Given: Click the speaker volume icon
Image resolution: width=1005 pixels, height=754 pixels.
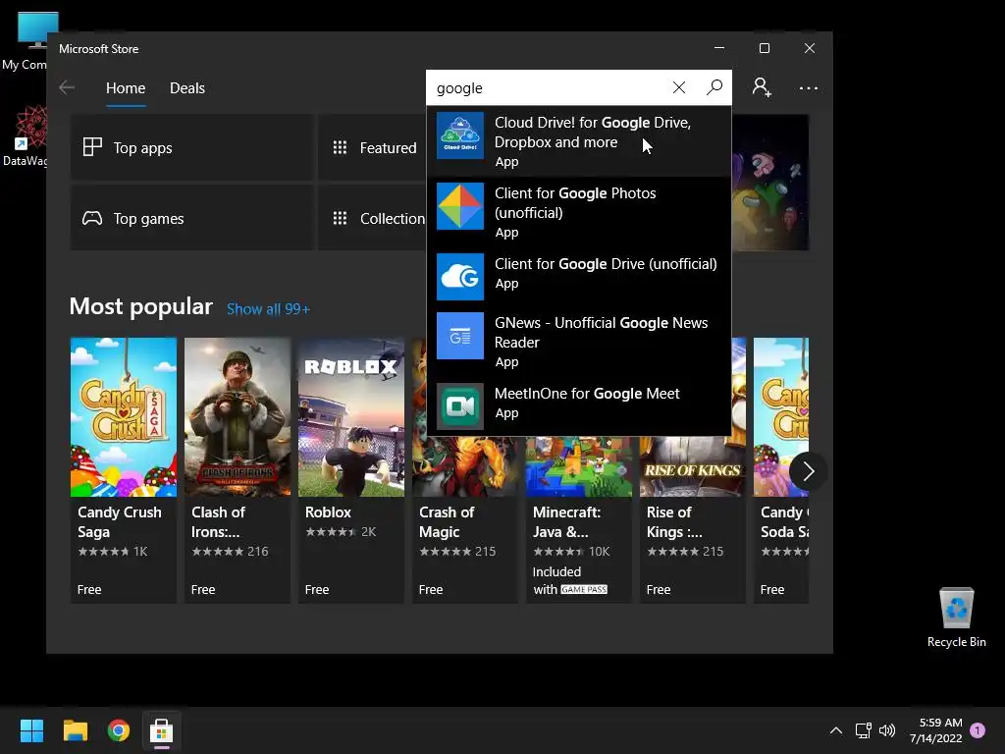Looking at the screenshot, I should click(x=887, y=730).
